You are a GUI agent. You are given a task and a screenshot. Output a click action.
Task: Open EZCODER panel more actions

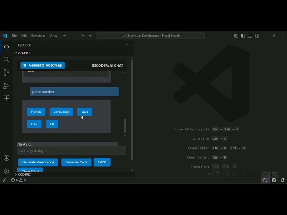[x=127, y=45]
